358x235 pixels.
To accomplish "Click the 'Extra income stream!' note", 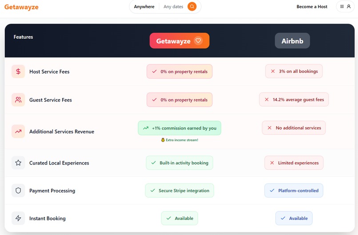I will point(179,140).
